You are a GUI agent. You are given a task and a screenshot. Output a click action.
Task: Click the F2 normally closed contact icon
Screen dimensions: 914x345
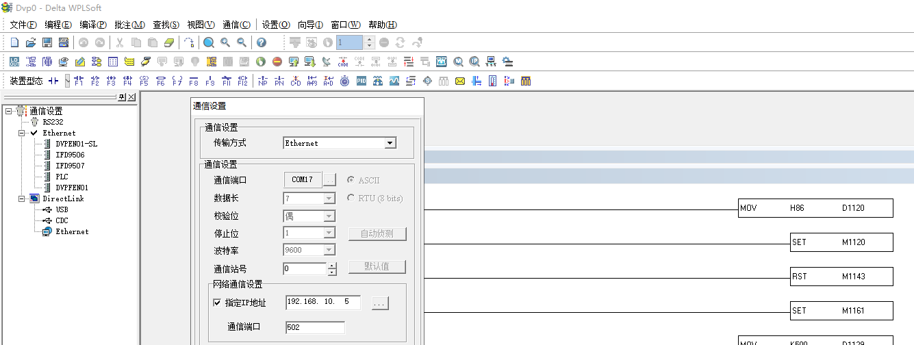pos(94,81)
